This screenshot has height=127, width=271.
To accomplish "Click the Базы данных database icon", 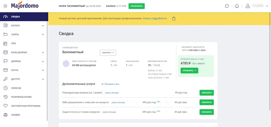I will (5, 52).
